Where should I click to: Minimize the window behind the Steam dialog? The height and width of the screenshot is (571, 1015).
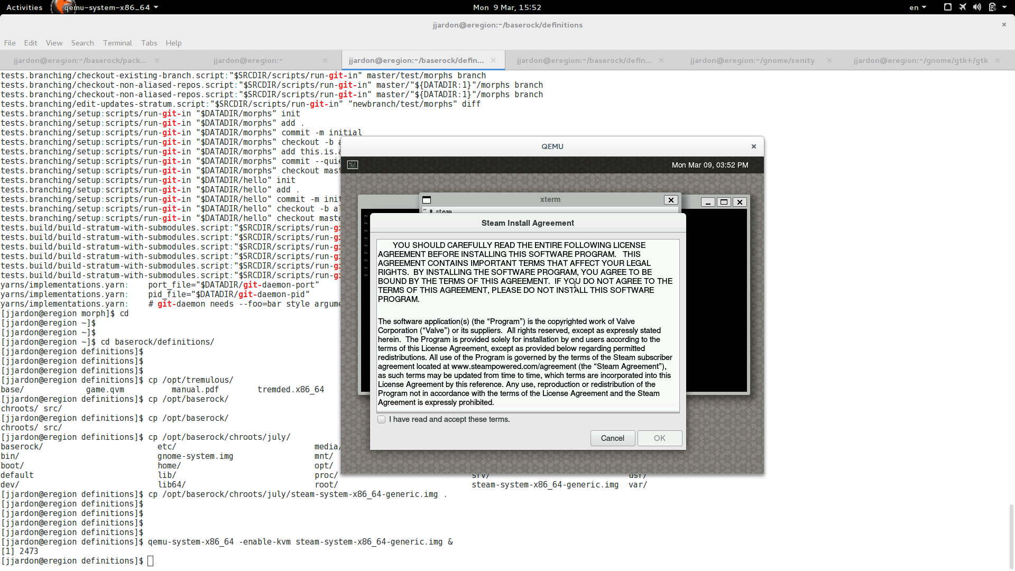[708, 202]
